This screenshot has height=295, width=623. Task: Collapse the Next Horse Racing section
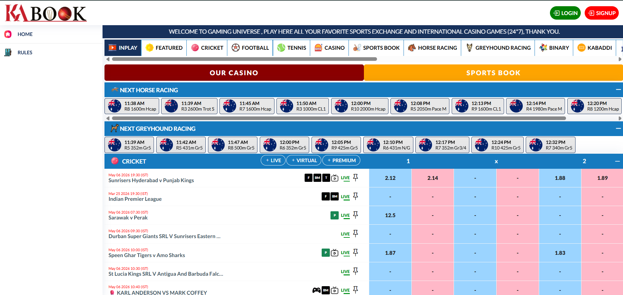coord(618,90)
